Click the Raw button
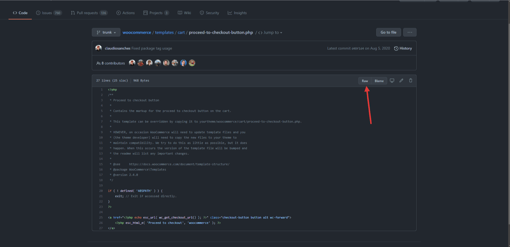510x247 pixels. pyautogui.click(x=365, y=81)
